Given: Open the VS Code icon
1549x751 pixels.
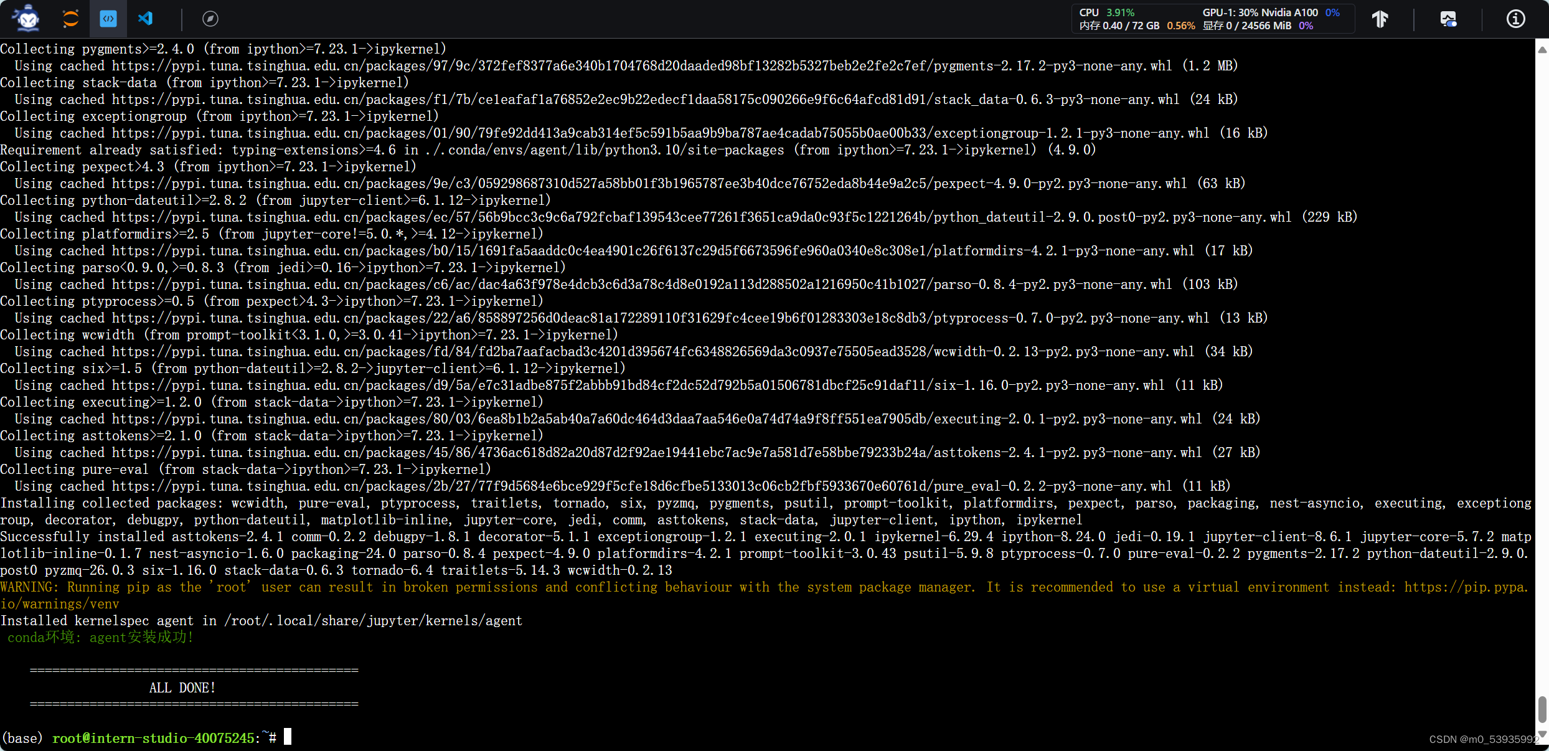Looking at the screenshot, I should pos(146,19).
